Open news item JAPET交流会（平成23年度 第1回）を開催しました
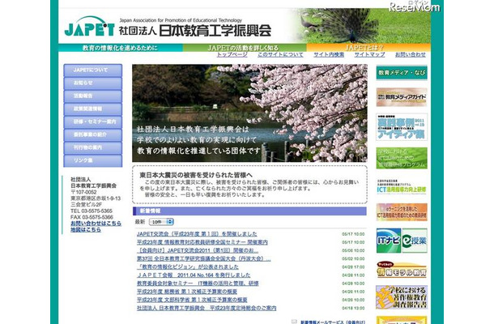 pos(197,234)
